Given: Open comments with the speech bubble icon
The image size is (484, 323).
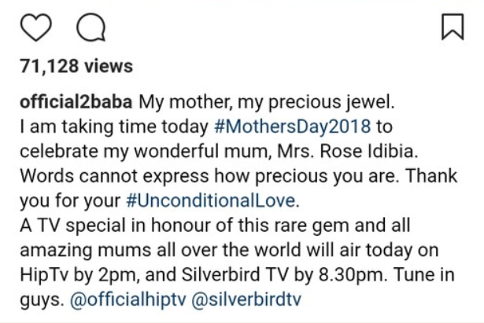Looking at the screenshot, I should 89,28.
